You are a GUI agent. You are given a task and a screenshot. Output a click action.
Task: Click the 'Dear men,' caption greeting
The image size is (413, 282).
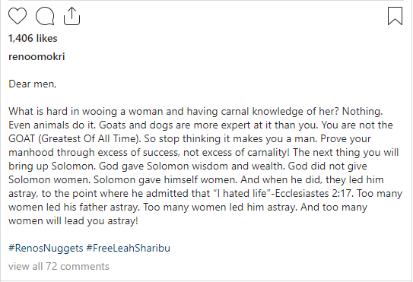(33, 84)
